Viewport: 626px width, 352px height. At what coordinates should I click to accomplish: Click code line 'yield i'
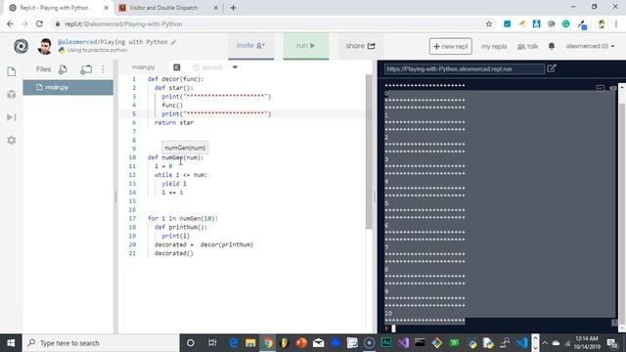tap(174, 184)
